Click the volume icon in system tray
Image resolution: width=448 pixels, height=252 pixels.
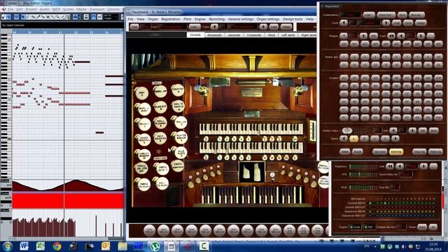tap(404, 246)
